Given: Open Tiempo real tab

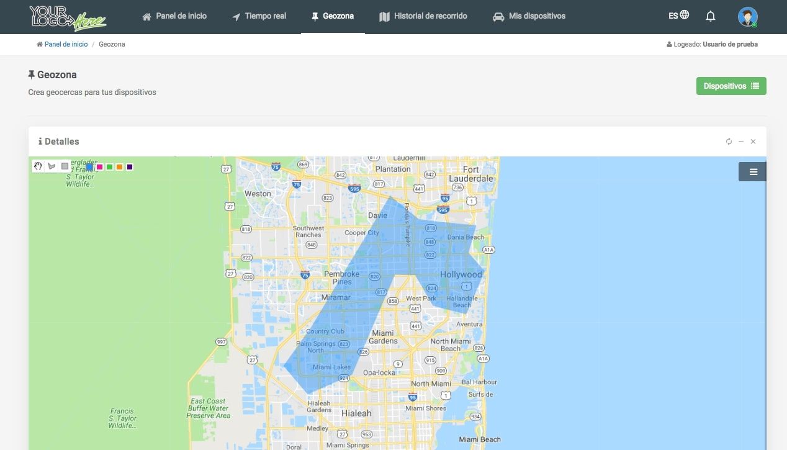Looking at the screenshot, I should [259, 16].
